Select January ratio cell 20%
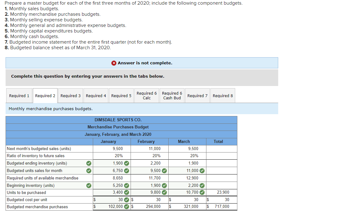The image size is (337, 215). 112,156
